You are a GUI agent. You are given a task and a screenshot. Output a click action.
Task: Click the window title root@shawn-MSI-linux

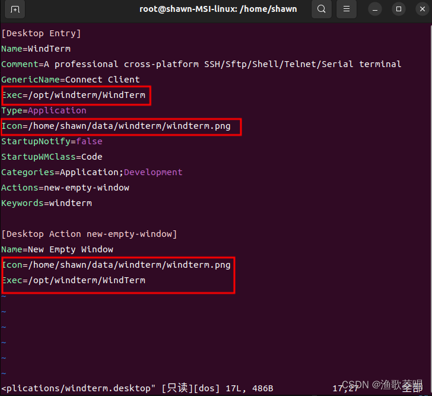[x=218, y=9]
